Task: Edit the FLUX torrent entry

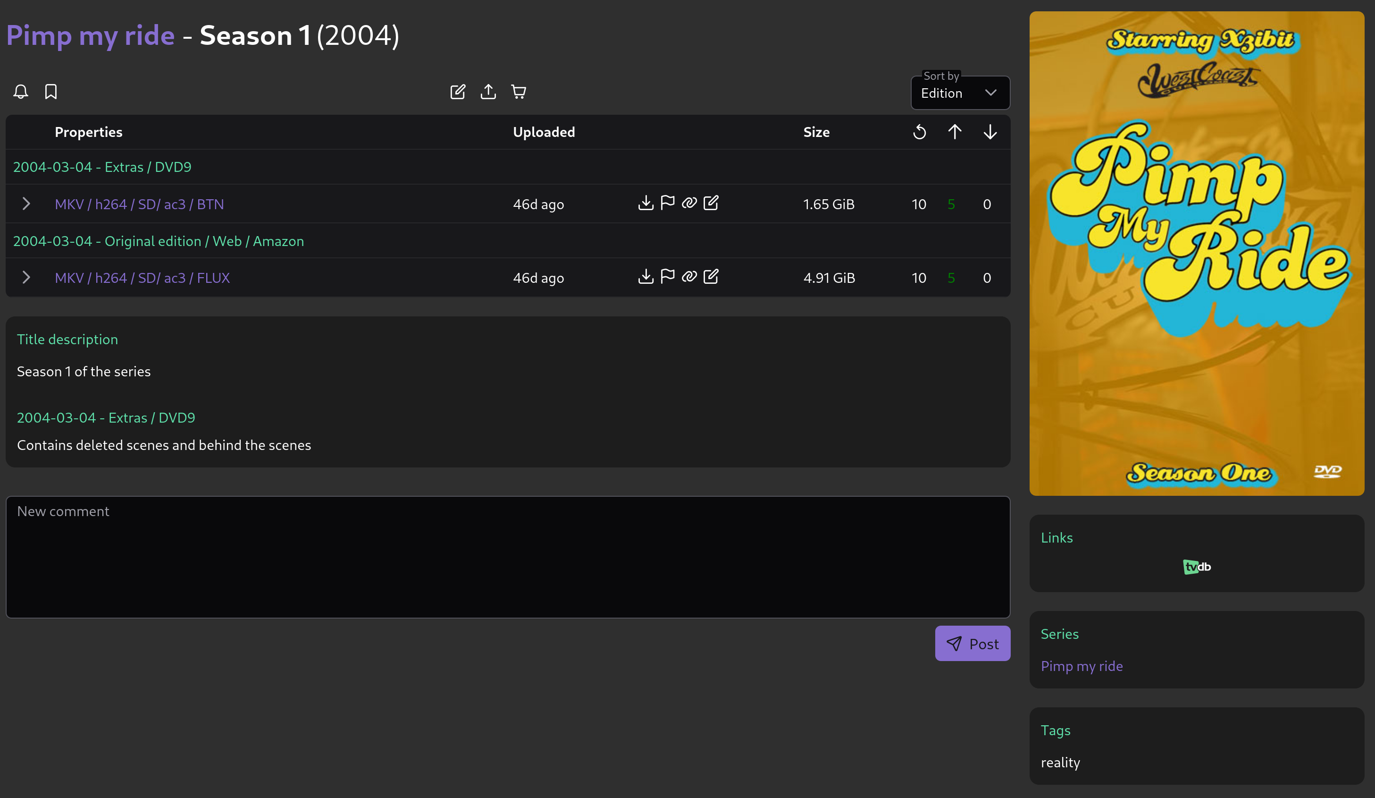Action: coord(711,277)
